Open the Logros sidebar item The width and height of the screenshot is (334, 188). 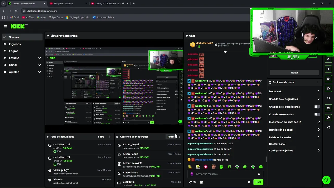(x=22, y=51)
